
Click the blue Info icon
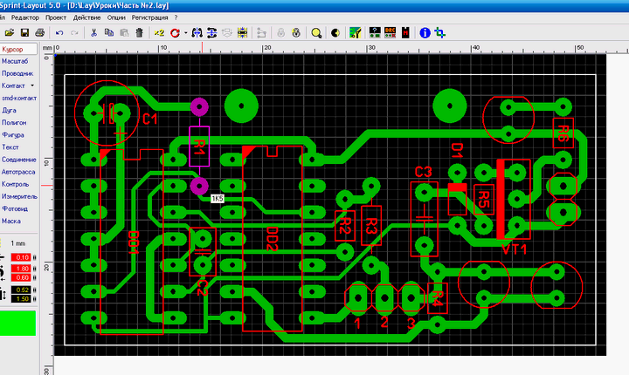[425, 32]
